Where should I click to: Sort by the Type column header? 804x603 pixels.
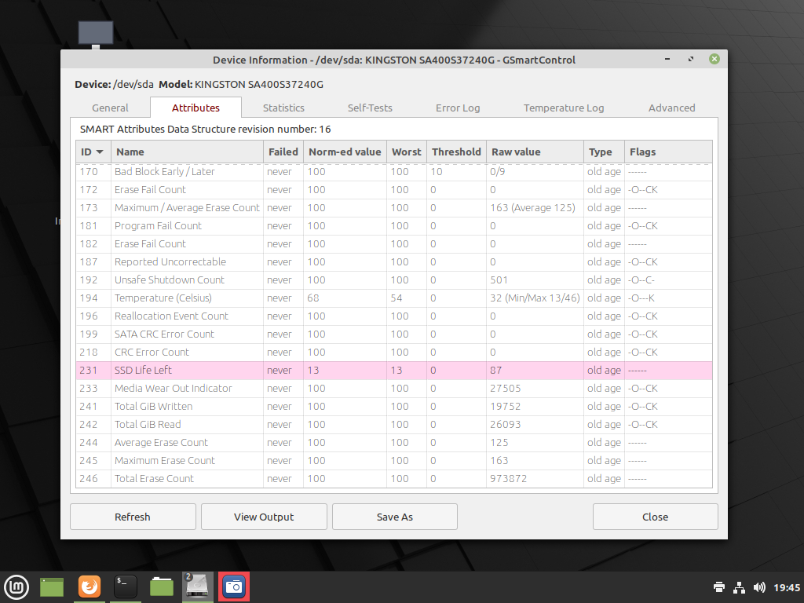coord(604,152)
